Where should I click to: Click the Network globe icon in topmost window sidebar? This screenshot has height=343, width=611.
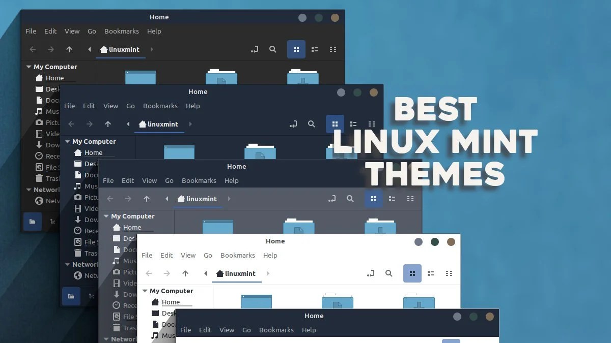[39, 201]
